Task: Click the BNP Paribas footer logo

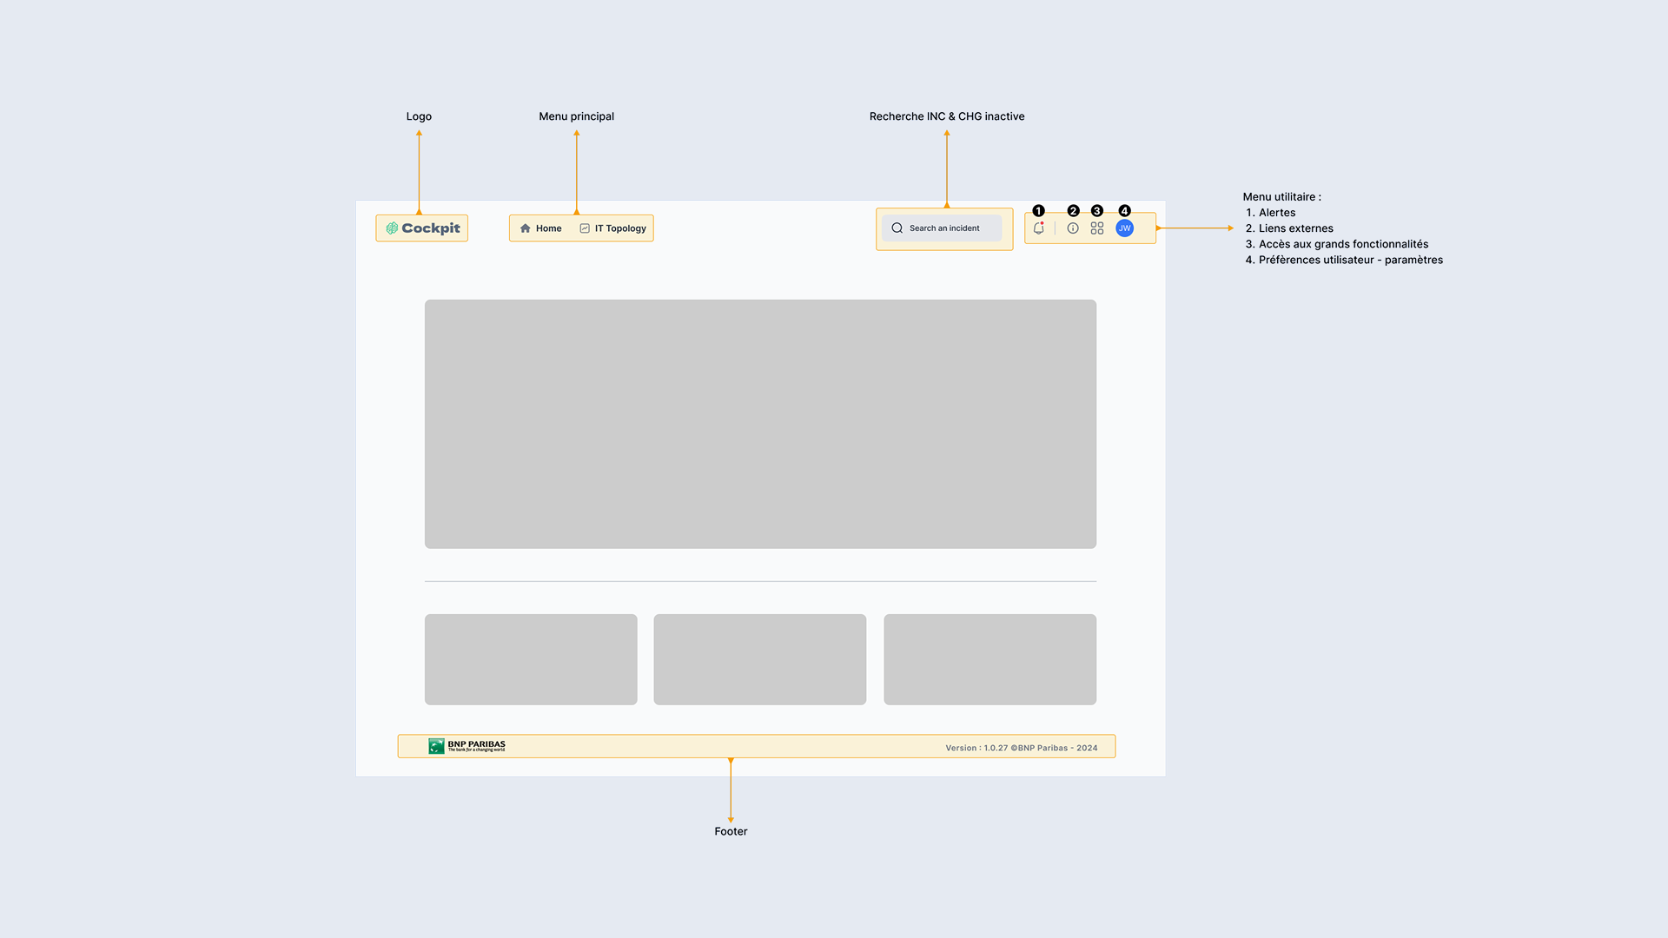Action: click(467, 746)
